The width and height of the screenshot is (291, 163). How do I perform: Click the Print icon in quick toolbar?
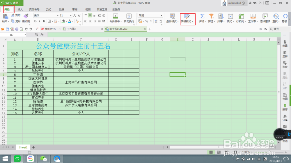17,29
